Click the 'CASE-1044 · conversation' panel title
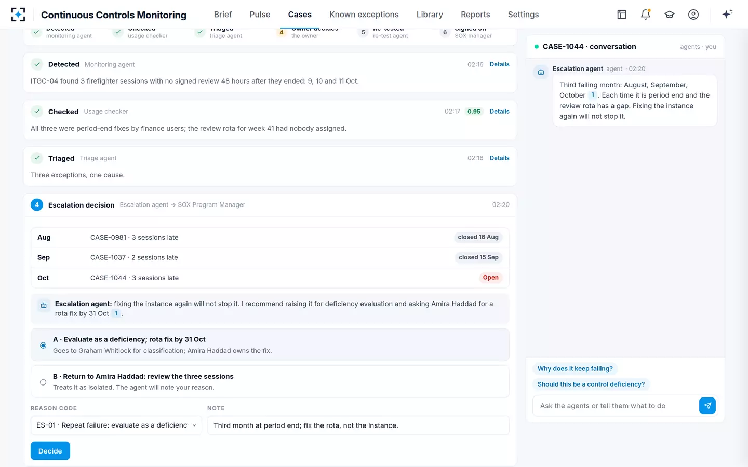 (x=590, y=47)
